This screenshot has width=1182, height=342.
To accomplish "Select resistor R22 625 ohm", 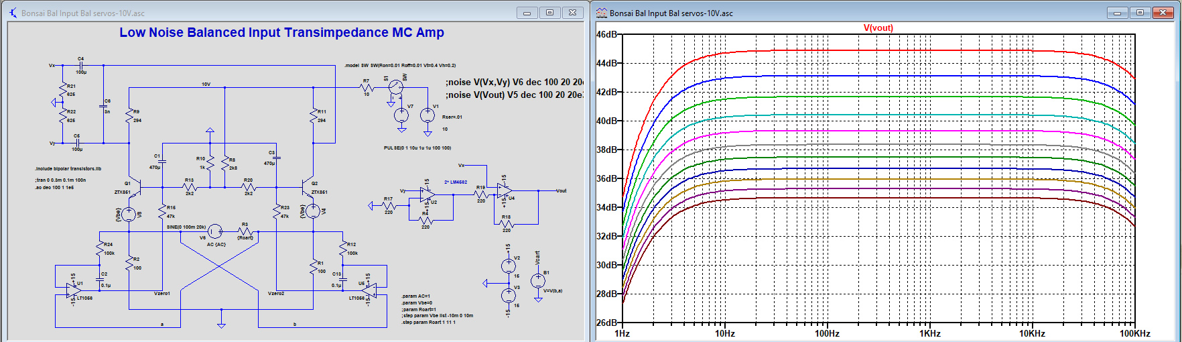I will point(63,116).
